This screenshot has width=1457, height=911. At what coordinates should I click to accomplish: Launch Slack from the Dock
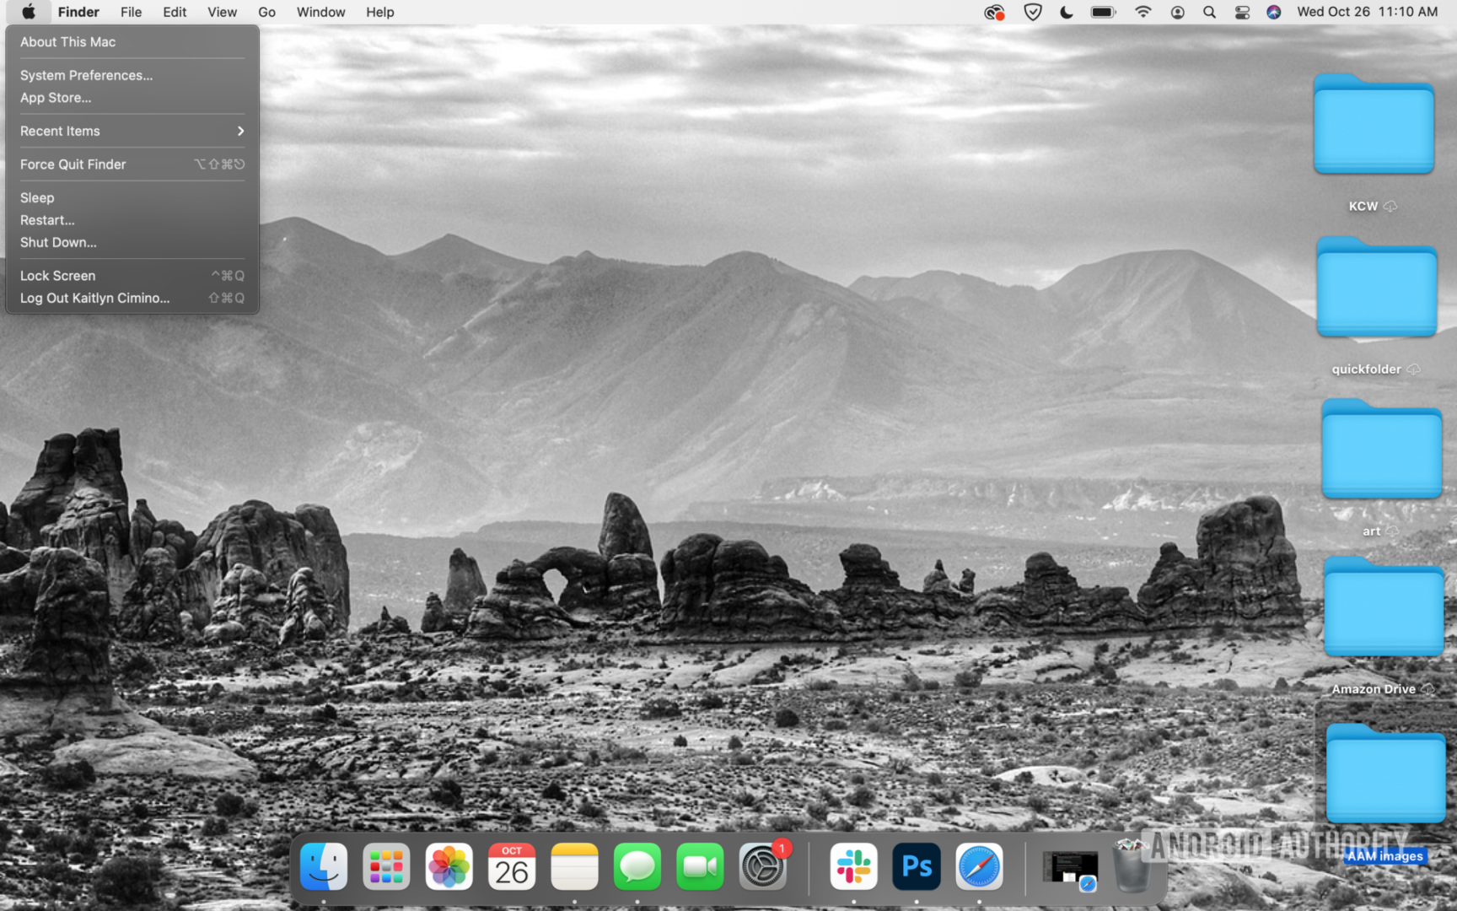(853, 866)
